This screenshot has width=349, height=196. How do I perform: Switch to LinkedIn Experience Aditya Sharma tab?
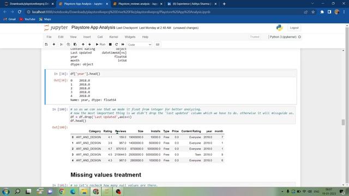[192, 4]
